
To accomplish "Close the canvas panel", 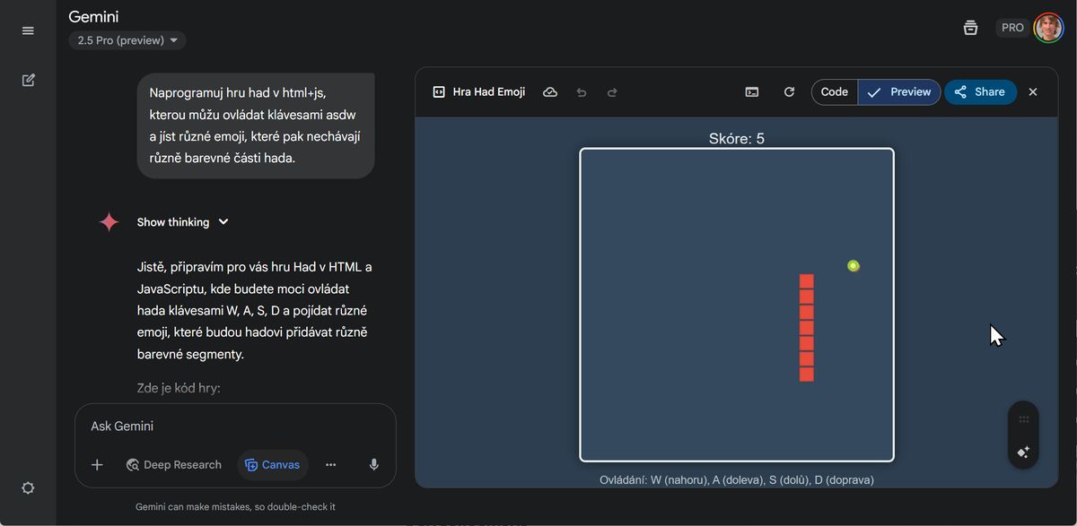I will (1033, 91).
